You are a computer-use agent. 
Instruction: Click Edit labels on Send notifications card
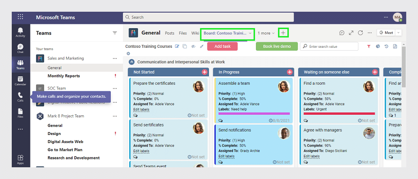(x=226, y=156)
